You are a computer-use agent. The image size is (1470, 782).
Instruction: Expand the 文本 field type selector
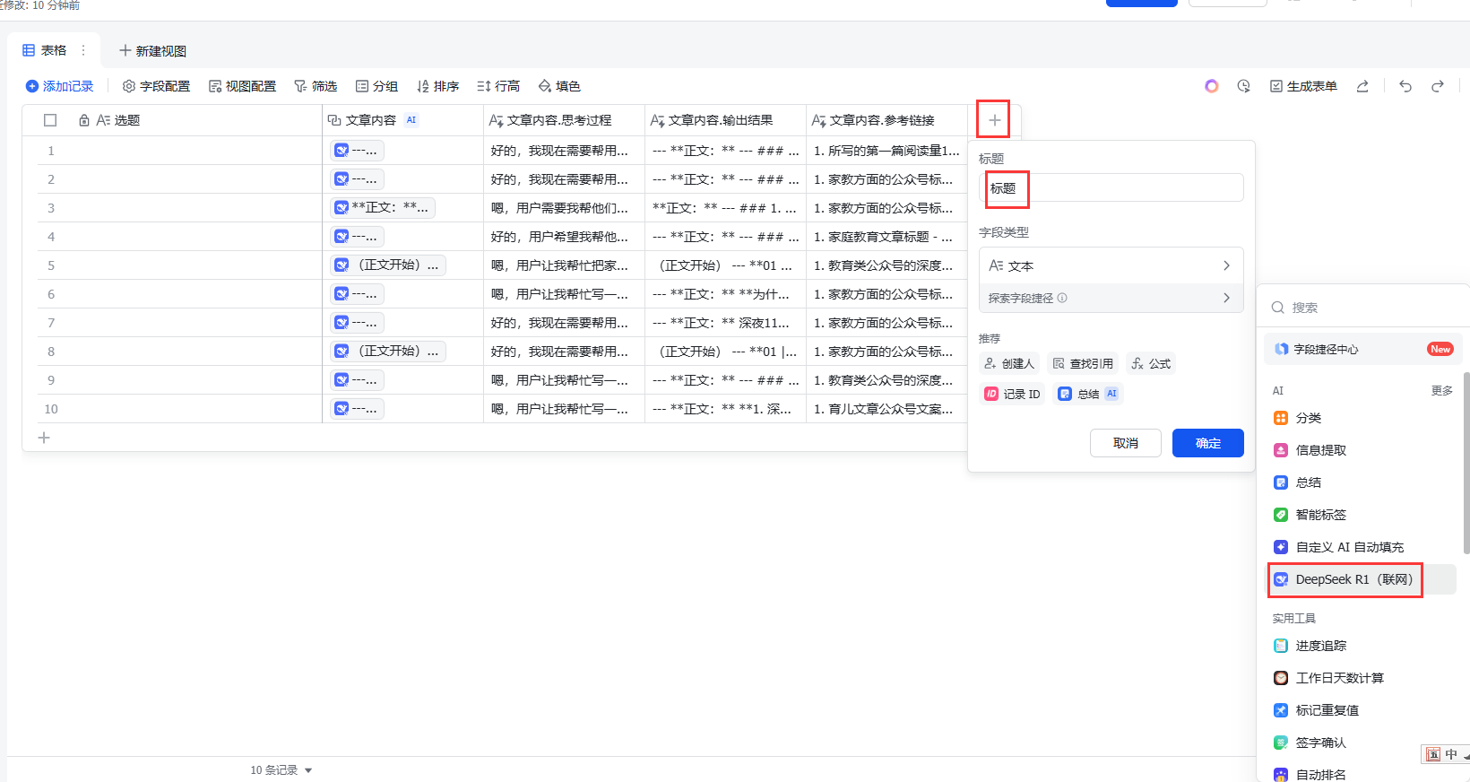point(1110,265)
